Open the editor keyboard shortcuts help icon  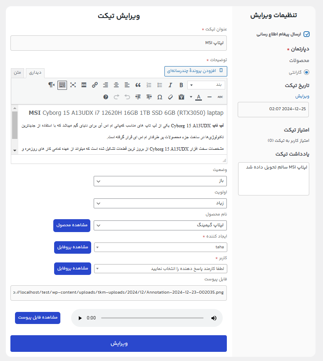click(x=106, y=97)
